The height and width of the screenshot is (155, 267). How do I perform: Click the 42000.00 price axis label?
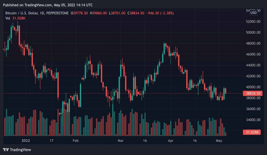253,76
